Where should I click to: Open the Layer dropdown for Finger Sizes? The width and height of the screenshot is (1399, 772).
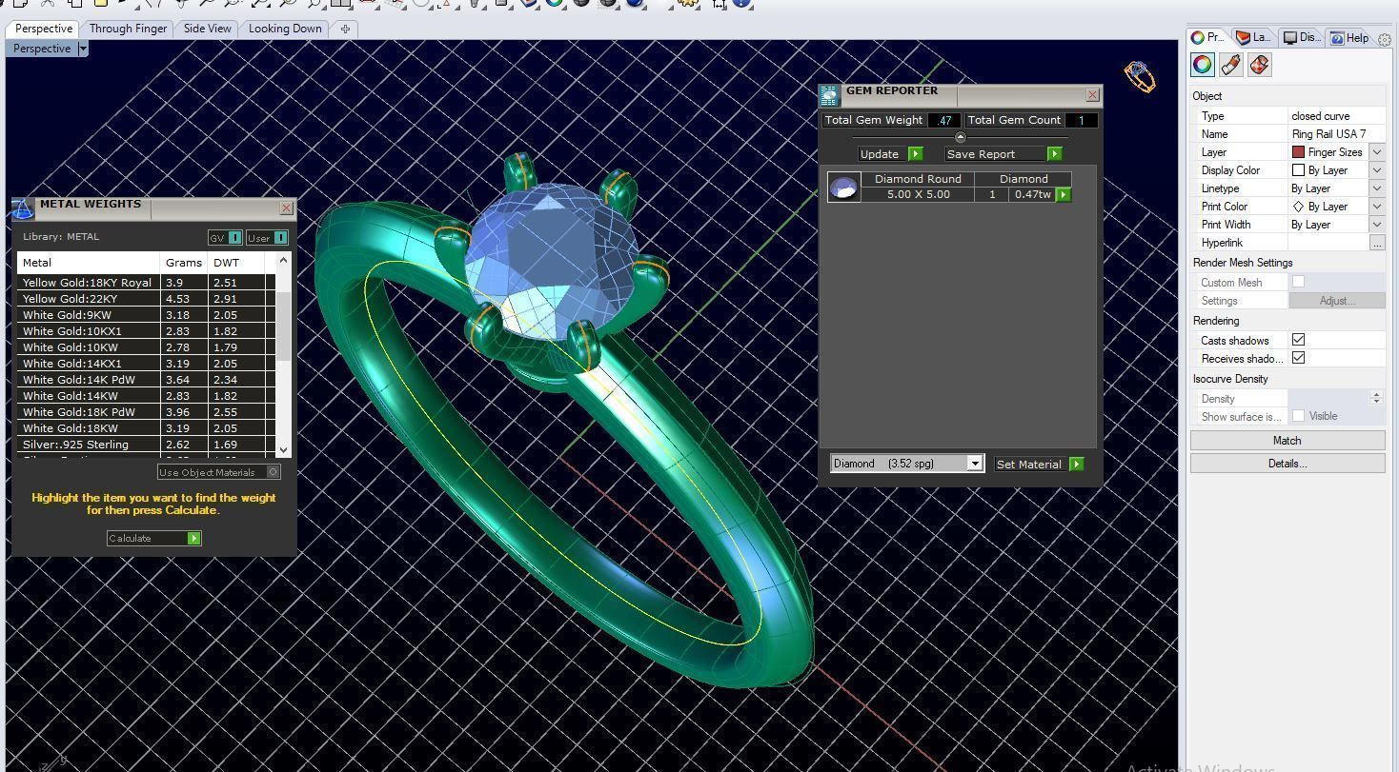click(x=1377, y=152)
